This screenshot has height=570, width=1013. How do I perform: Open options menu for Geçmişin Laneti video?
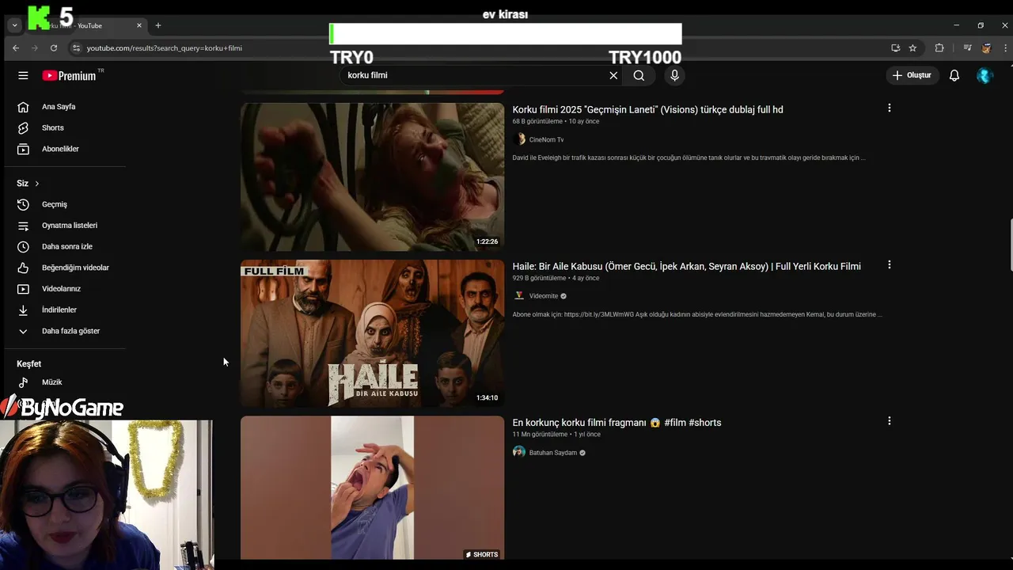click(889, 108)
